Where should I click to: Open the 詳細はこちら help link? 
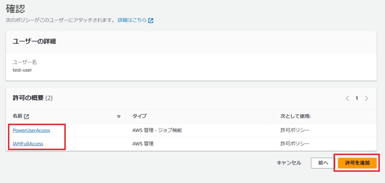[132, 20]
